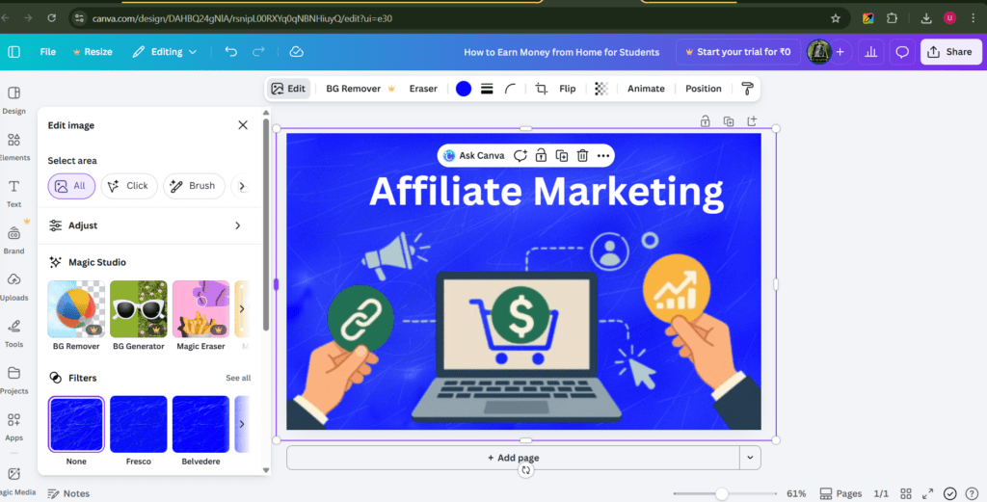This screenshot has height=502, width=987.
Task: Close the Edit image panel
Action: pos(243,125)
